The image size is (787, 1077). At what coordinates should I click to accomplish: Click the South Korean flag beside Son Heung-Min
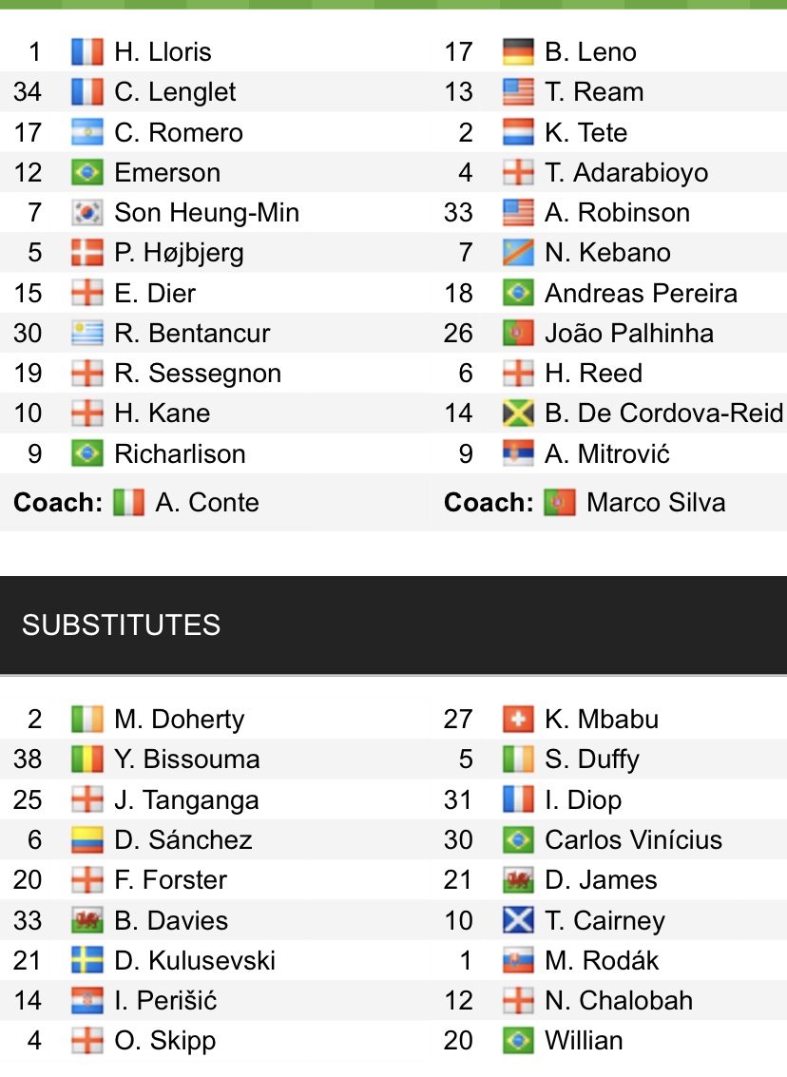[87, 212]
